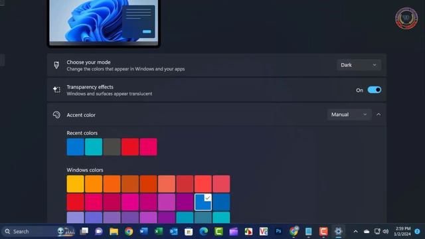This screenshot has height=239, width=425.
Task: Click the network display tray icon
Action: 377,232
